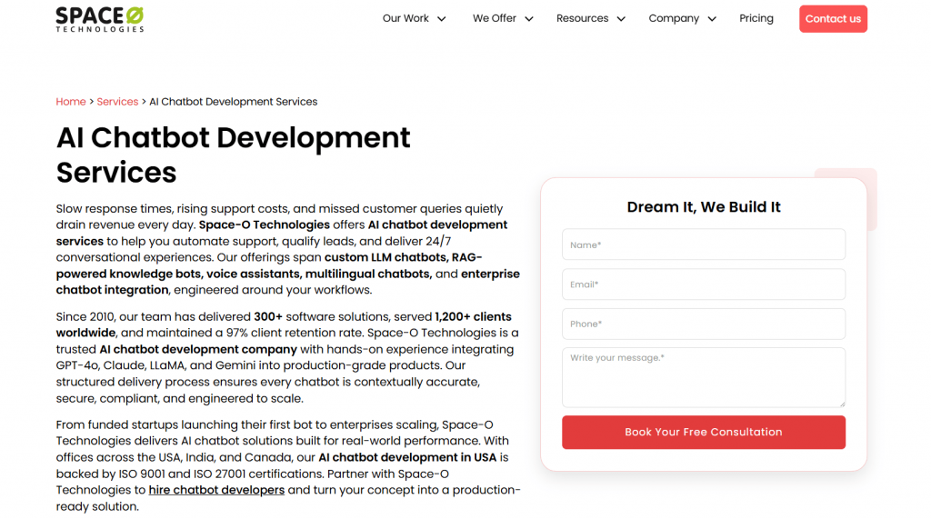The height and width of the screenshot is (519, 931).
Task: Go to the Pricing page
Action: tap(756, 18)
